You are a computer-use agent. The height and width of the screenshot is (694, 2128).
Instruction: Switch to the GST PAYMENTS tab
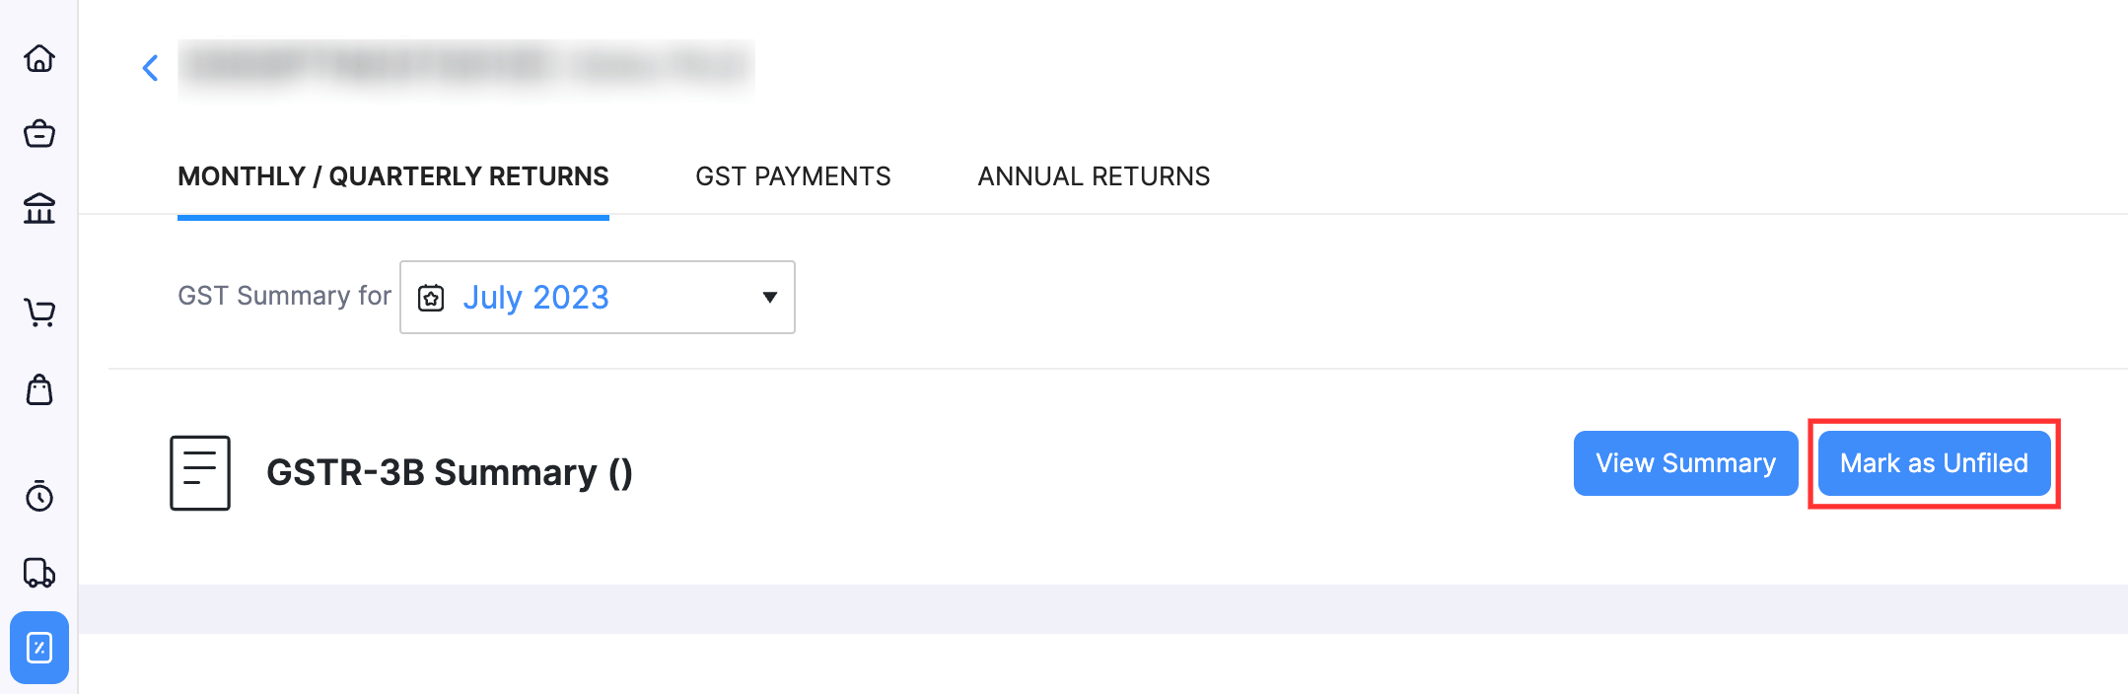794,176
